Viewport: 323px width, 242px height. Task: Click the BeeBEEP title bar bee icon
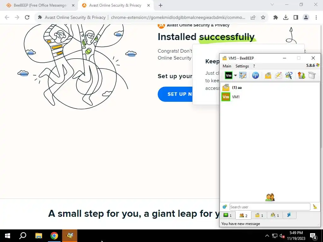click(225, 58)
